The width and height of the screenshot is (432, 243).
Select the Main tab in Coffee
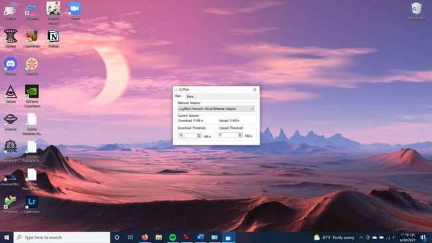[x=178, y=96]
